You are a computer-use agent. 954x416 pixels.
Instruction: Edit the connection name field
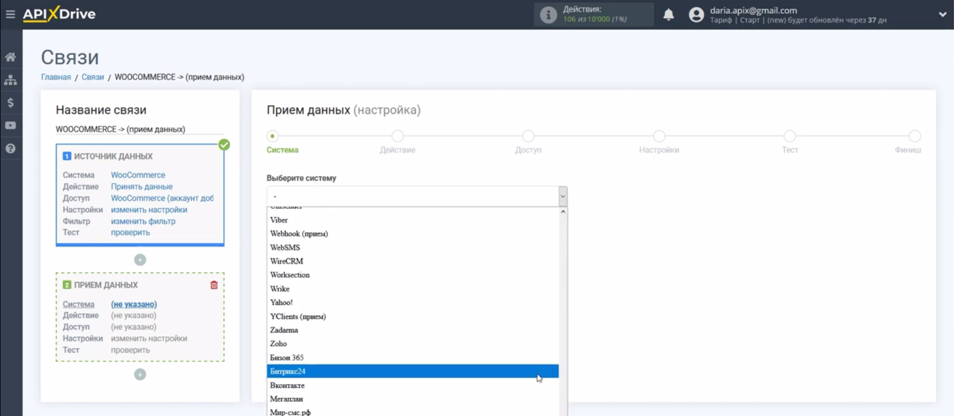pyautogui.click(x=140, y=129)
